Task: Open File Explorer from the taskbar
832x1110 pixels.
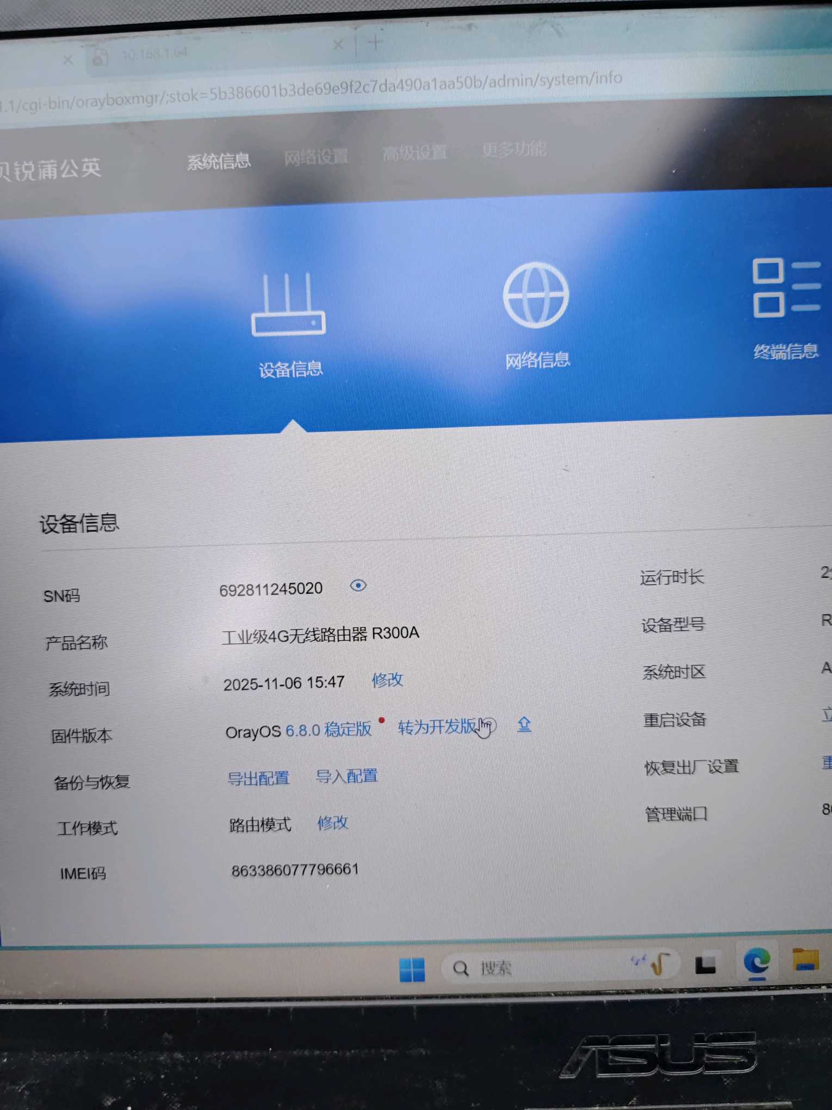Action: tap(805, 960)
